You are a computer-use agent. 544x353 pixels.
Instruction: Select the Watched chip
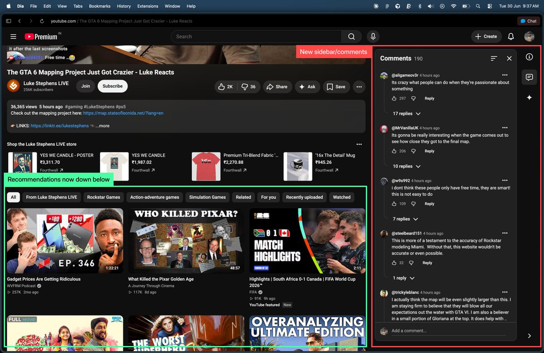(x=342, y=197)
